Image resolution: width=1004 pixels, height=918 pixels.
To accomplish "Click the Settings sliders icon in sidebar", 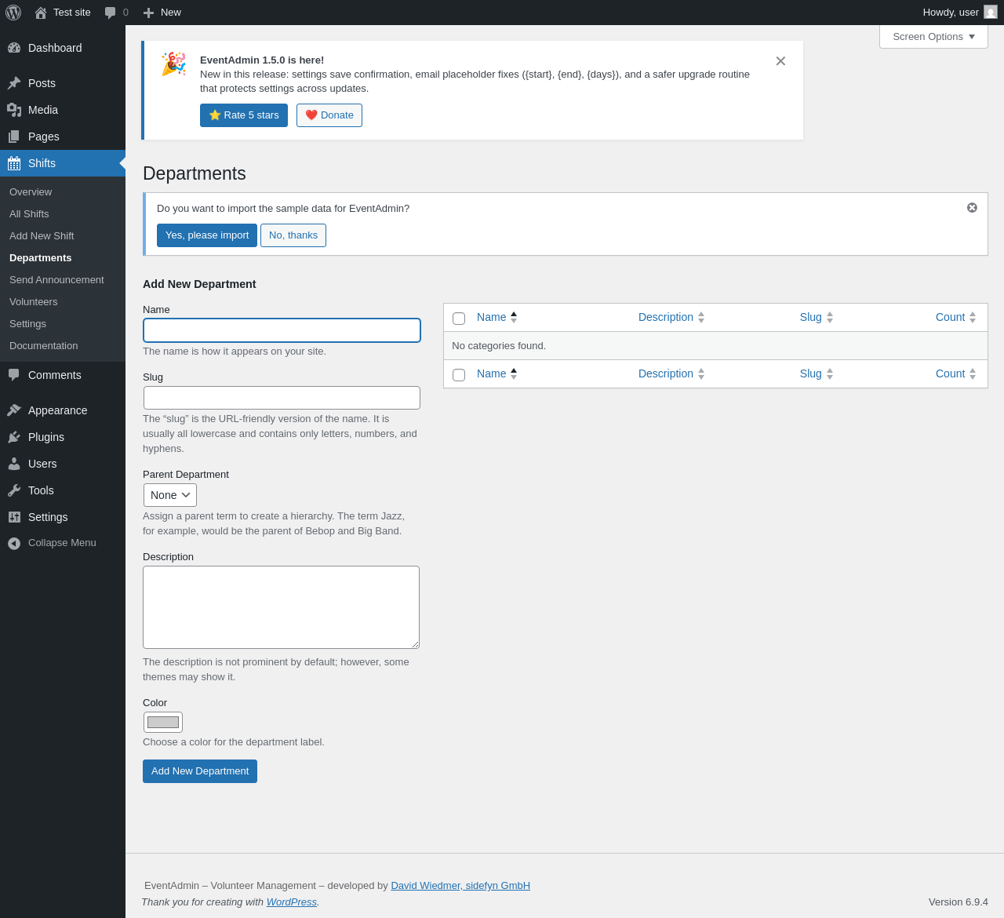I will point(14,517).
